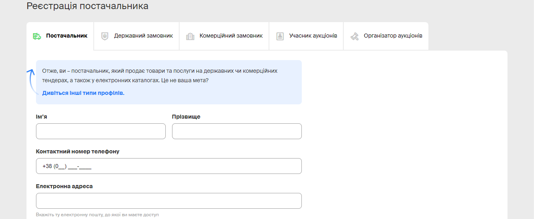Select the Постачальник tab label
This screenshot has height=219, width=534.
(x=66, y=36)
